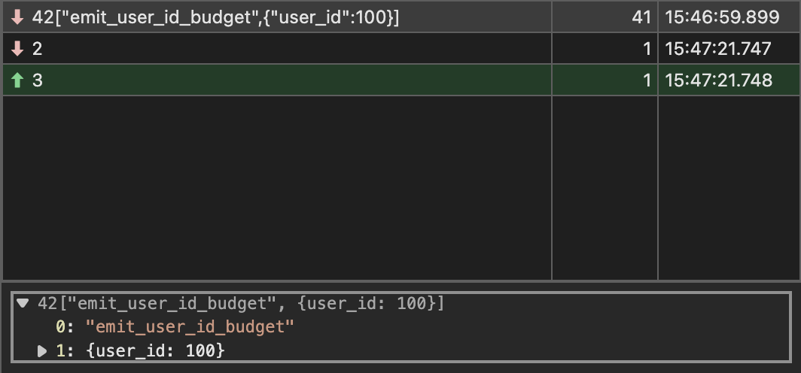Click the green up arrow beside message "3"
Viewport: 801px width, 373px height.
17,80
